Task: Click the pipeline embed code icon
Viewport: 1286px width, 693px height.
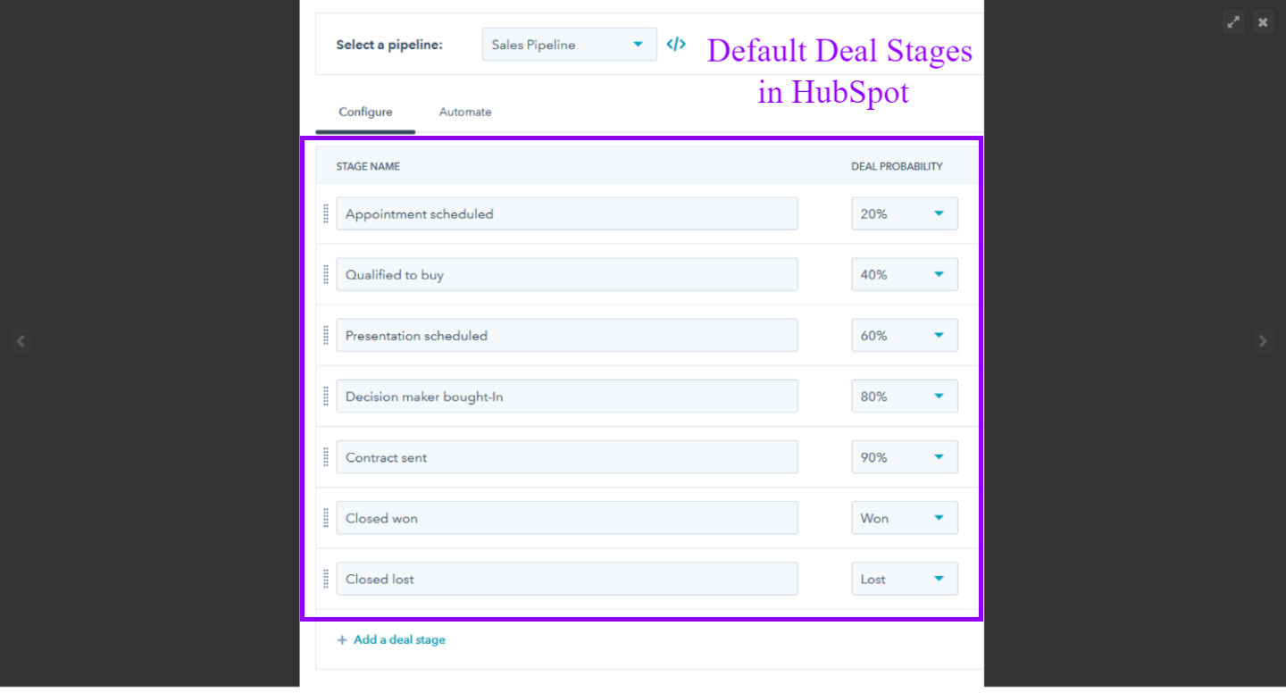Action: (x=676, y=44)
